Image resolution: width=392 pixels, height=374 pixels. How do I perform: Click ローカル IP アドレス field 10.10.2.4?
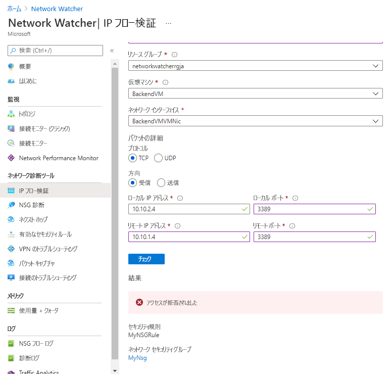point(189,209)
